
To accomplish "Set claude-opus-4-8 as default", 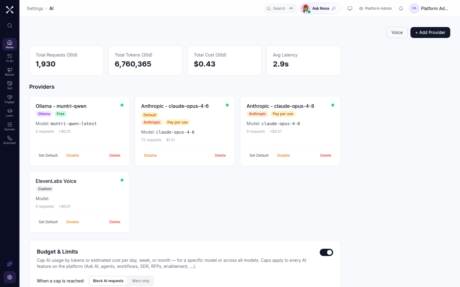I will pyautogui.click(x=259, y=155).
